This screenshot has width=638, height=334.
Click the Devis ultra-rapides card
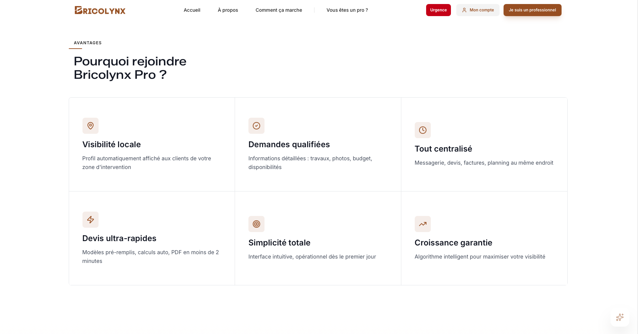(x=152, y=238)
